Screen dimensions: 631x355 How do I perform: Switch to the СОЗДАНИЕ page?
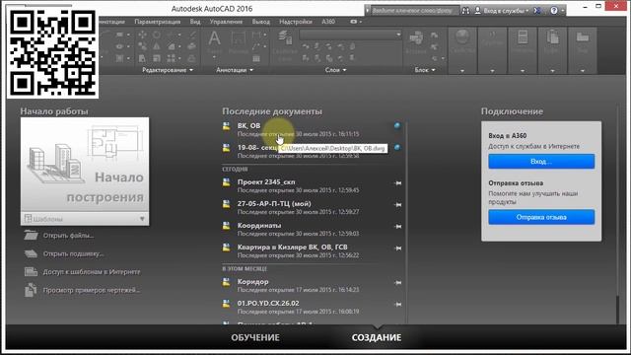tap(377, 337)
